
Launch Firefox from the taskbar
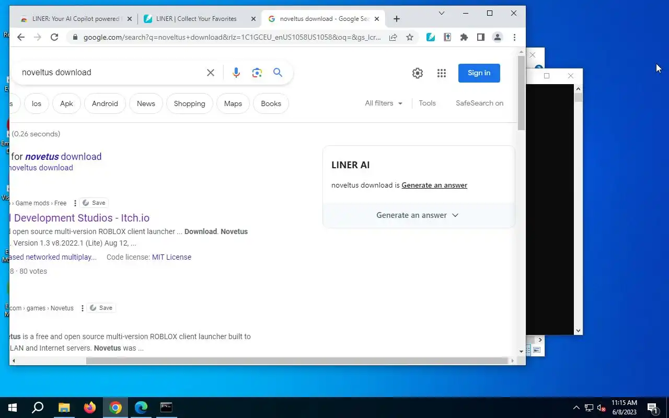coord(90,408)
